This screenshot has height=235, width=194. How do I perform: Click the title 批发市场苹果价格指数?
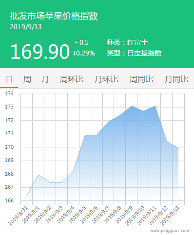[x=54, y=16]
